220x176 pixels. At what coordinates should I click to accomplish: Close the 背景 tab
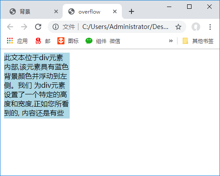[56, 11]
